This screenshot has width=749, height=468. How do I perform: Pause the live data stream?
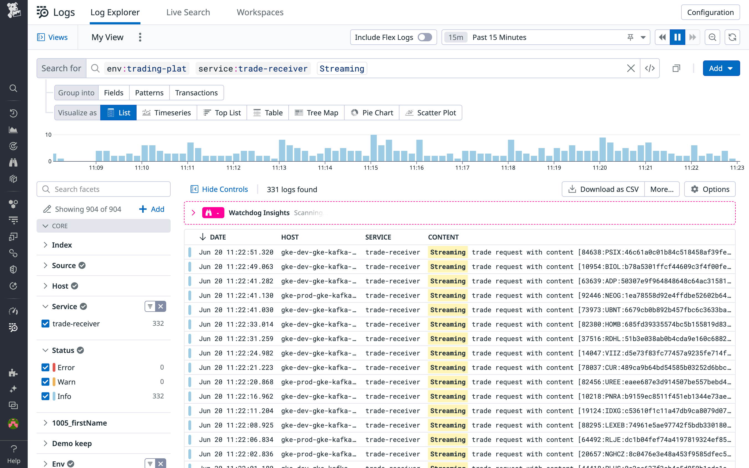coord(677,37)
